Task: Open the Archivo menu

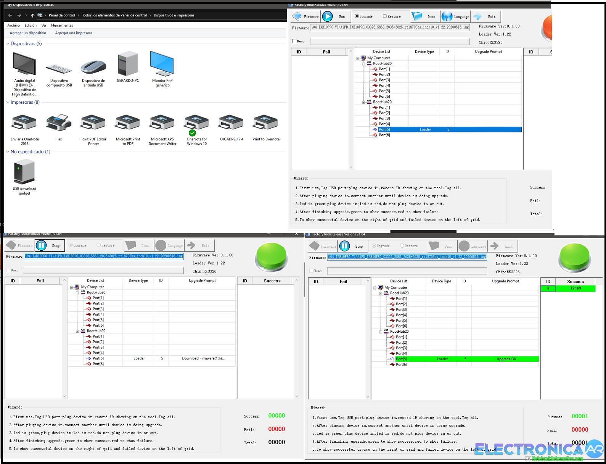Action: (13, 26)
